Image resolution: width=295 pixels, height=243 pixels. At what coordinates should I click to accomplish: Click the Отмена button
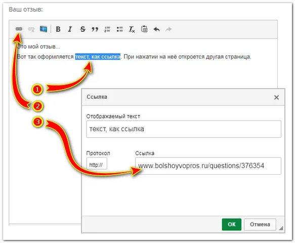260,224
